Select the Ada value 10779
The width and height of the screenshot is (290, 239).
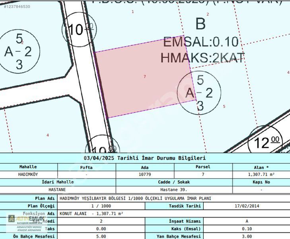145,174
